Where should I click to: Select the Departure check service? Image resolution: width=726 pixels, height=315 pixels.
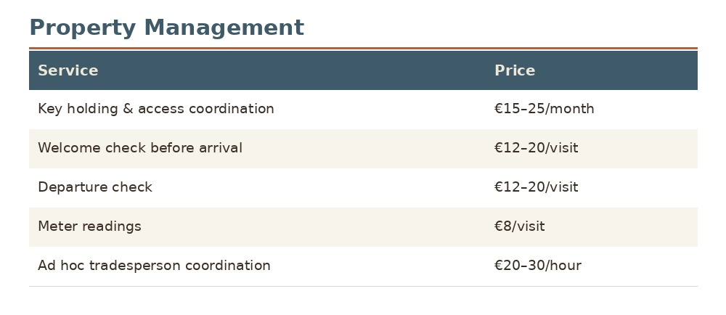pos(95,187)
